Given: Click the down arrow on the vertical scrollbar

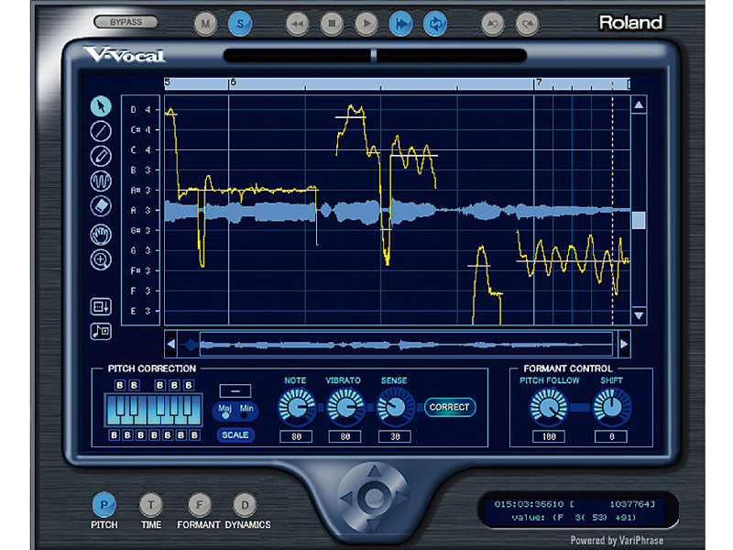Looking at the screenshot, I should coord(636,315).
